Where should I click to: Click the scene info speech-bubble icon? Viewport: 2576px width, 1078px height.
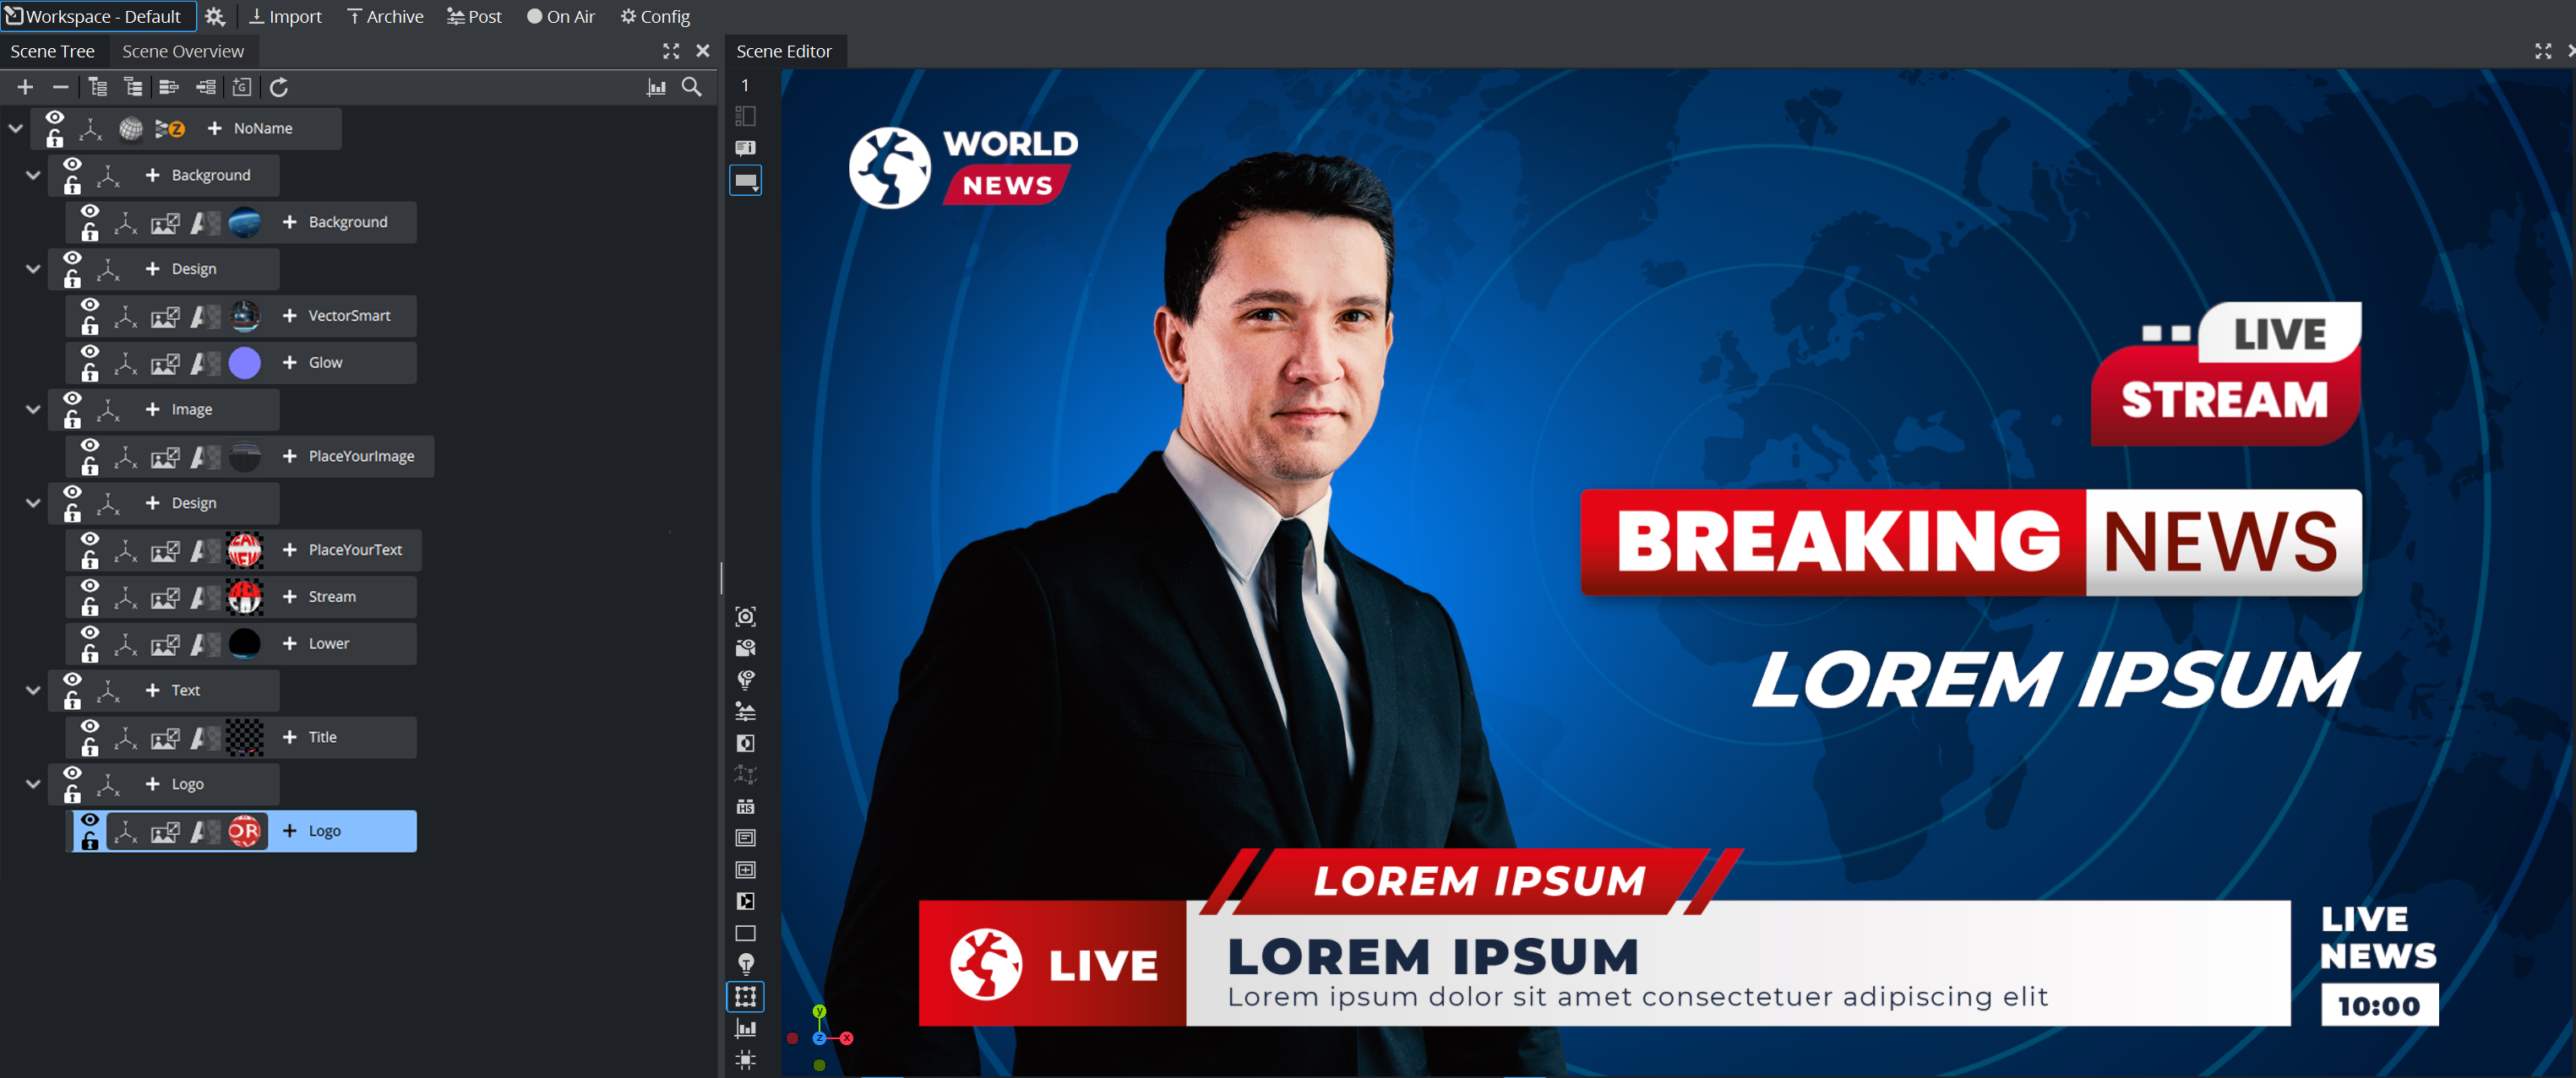point(745,148)
